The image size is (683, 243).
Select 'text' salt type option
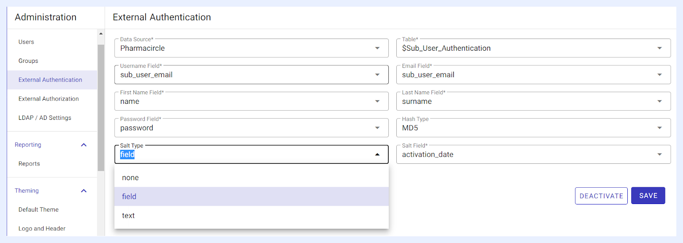point(251,215)
